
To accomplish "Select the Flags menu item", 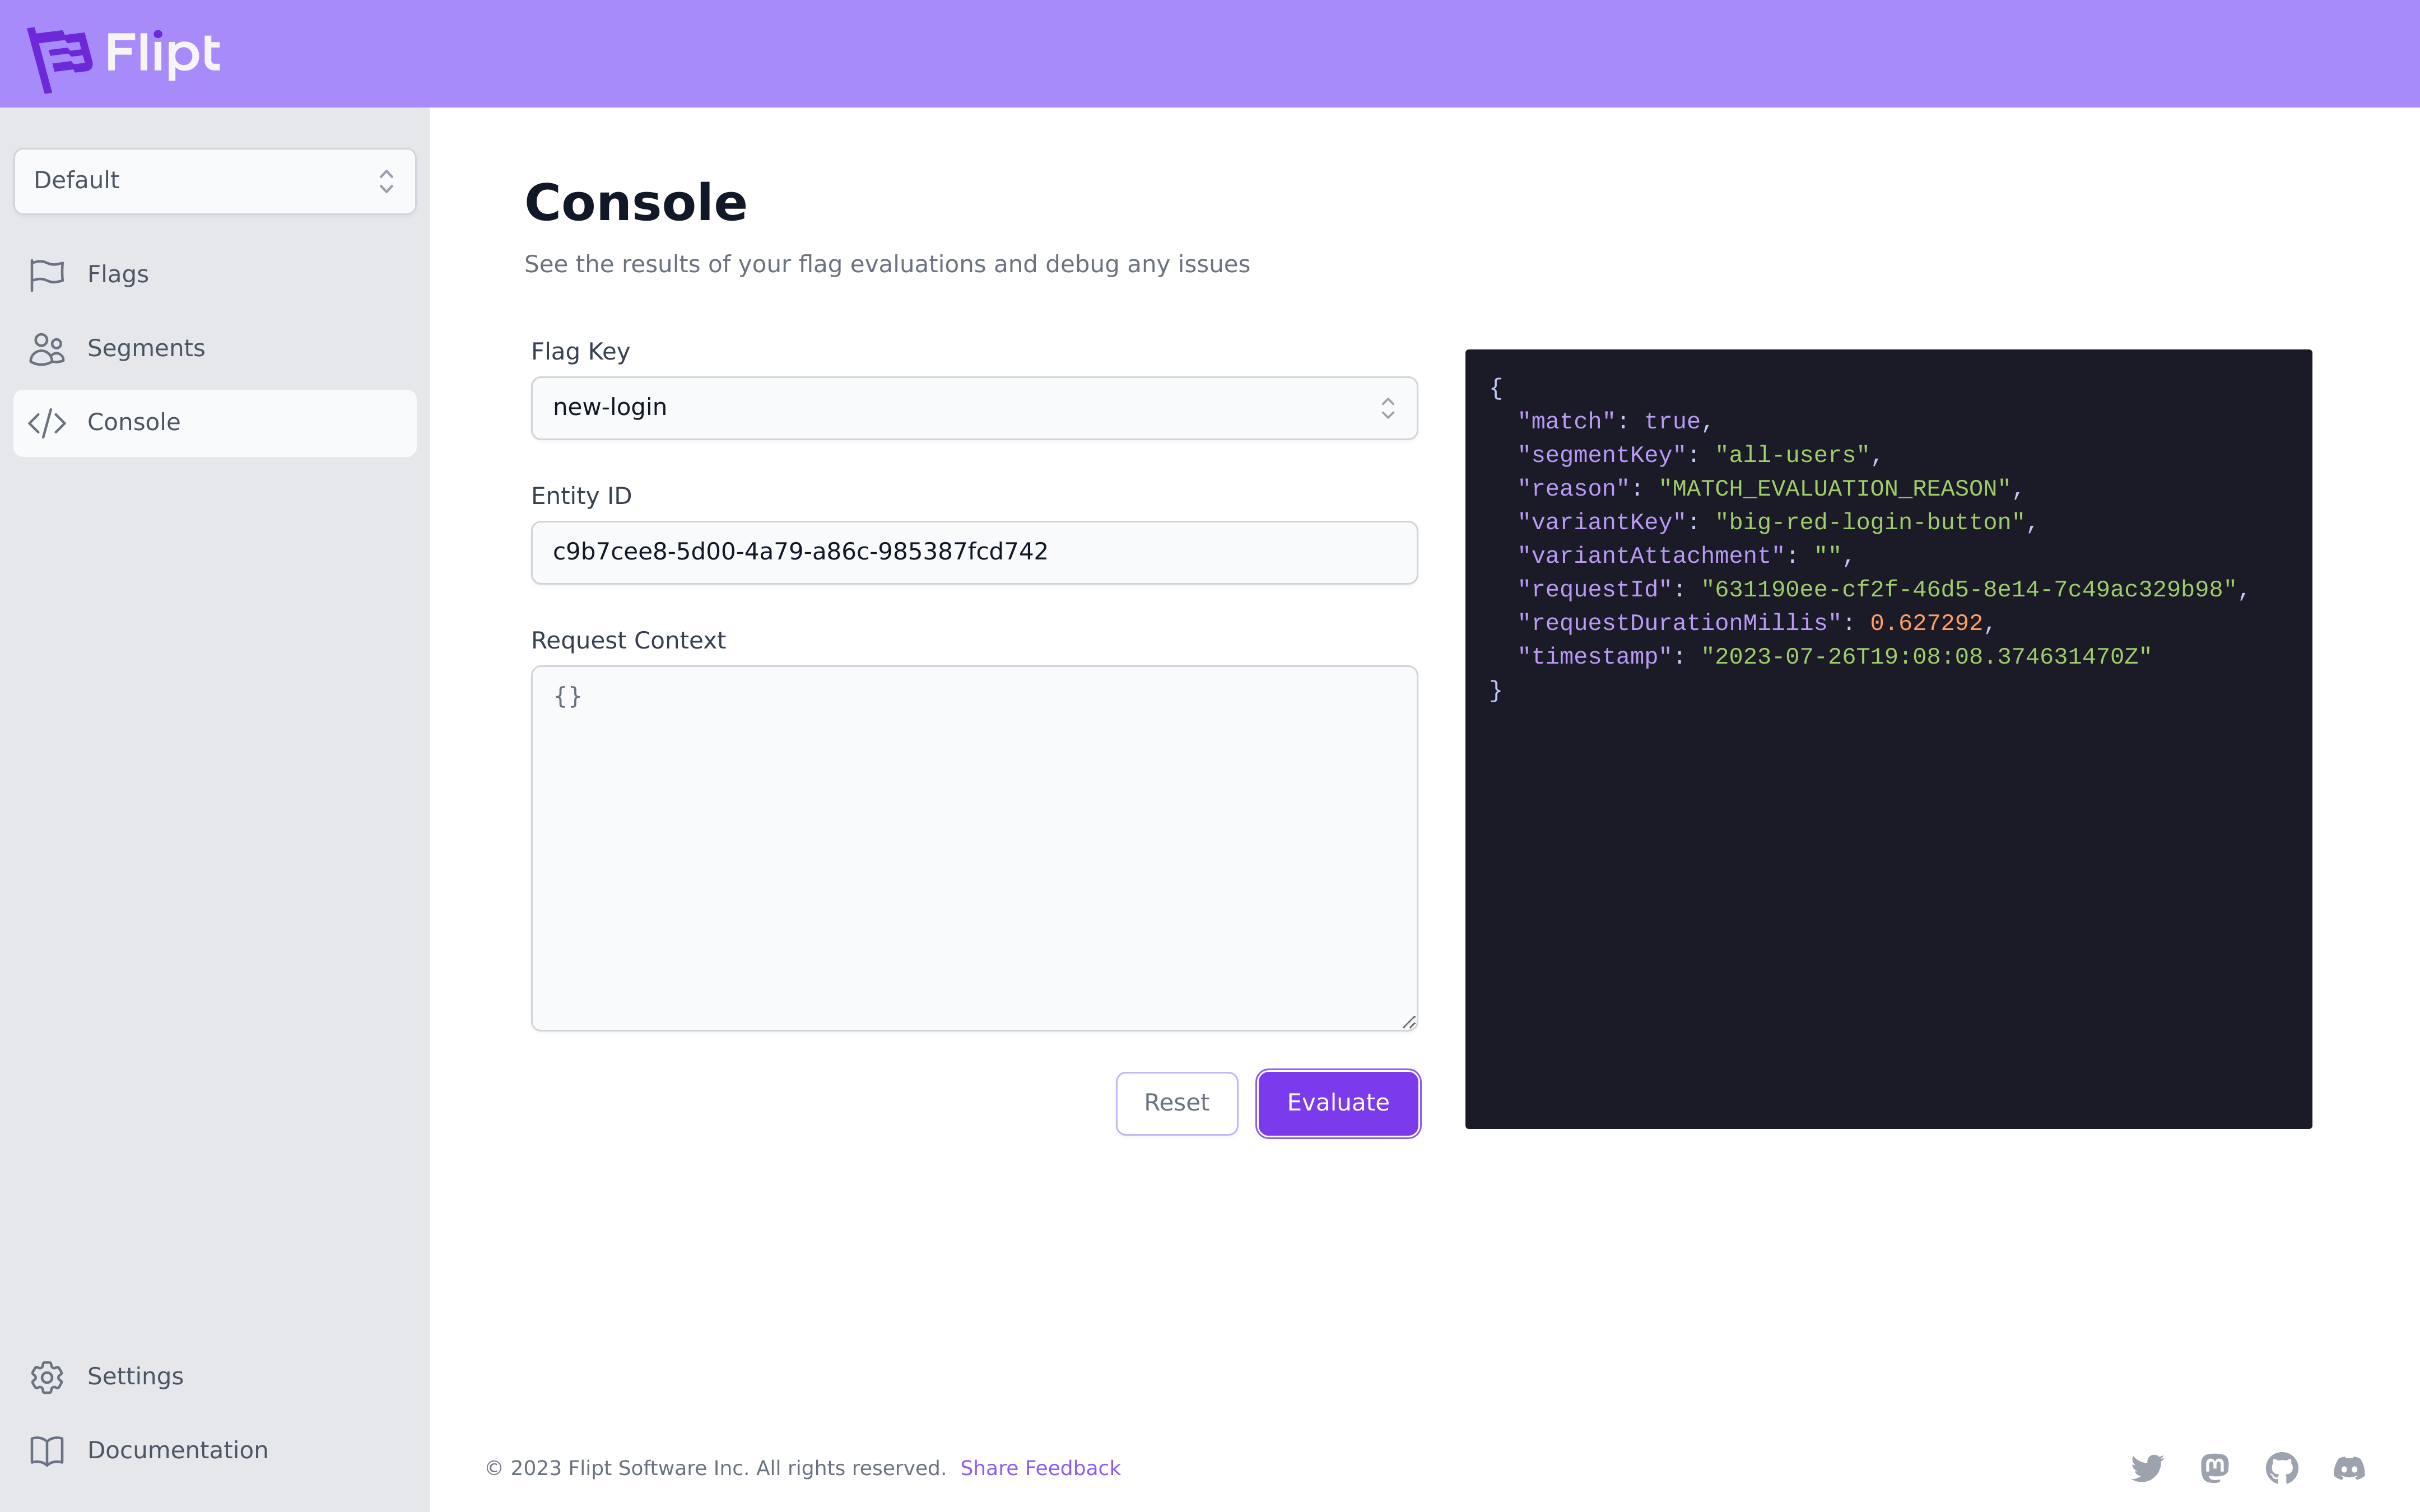I will click(x=117, y=273).
